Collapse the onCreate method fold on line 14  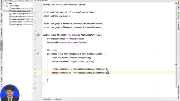pos(42,54)
